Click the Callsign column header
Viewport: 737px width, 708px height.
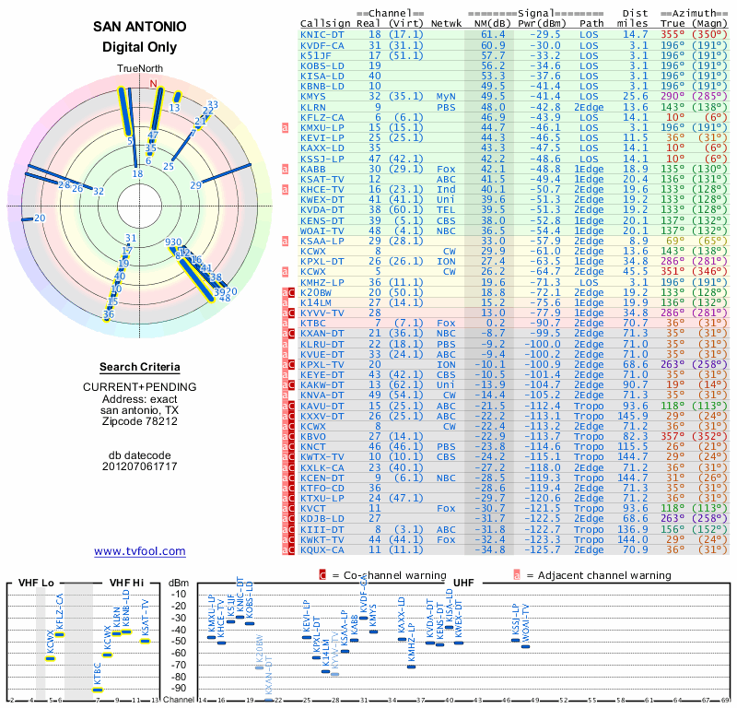click(x=325, y=24)
